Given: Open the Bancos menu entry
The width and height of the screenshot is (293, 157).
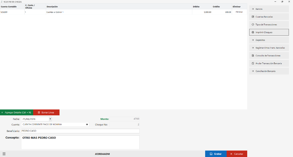Looking at the screenshot, I should click(x=269, y=9).
